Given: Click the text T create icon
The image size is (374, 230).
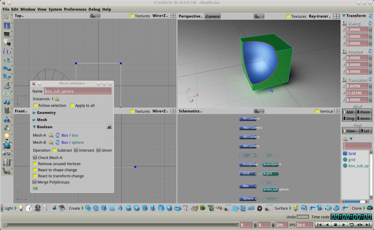Looking at the screenshot, I should tap(185, 208).
